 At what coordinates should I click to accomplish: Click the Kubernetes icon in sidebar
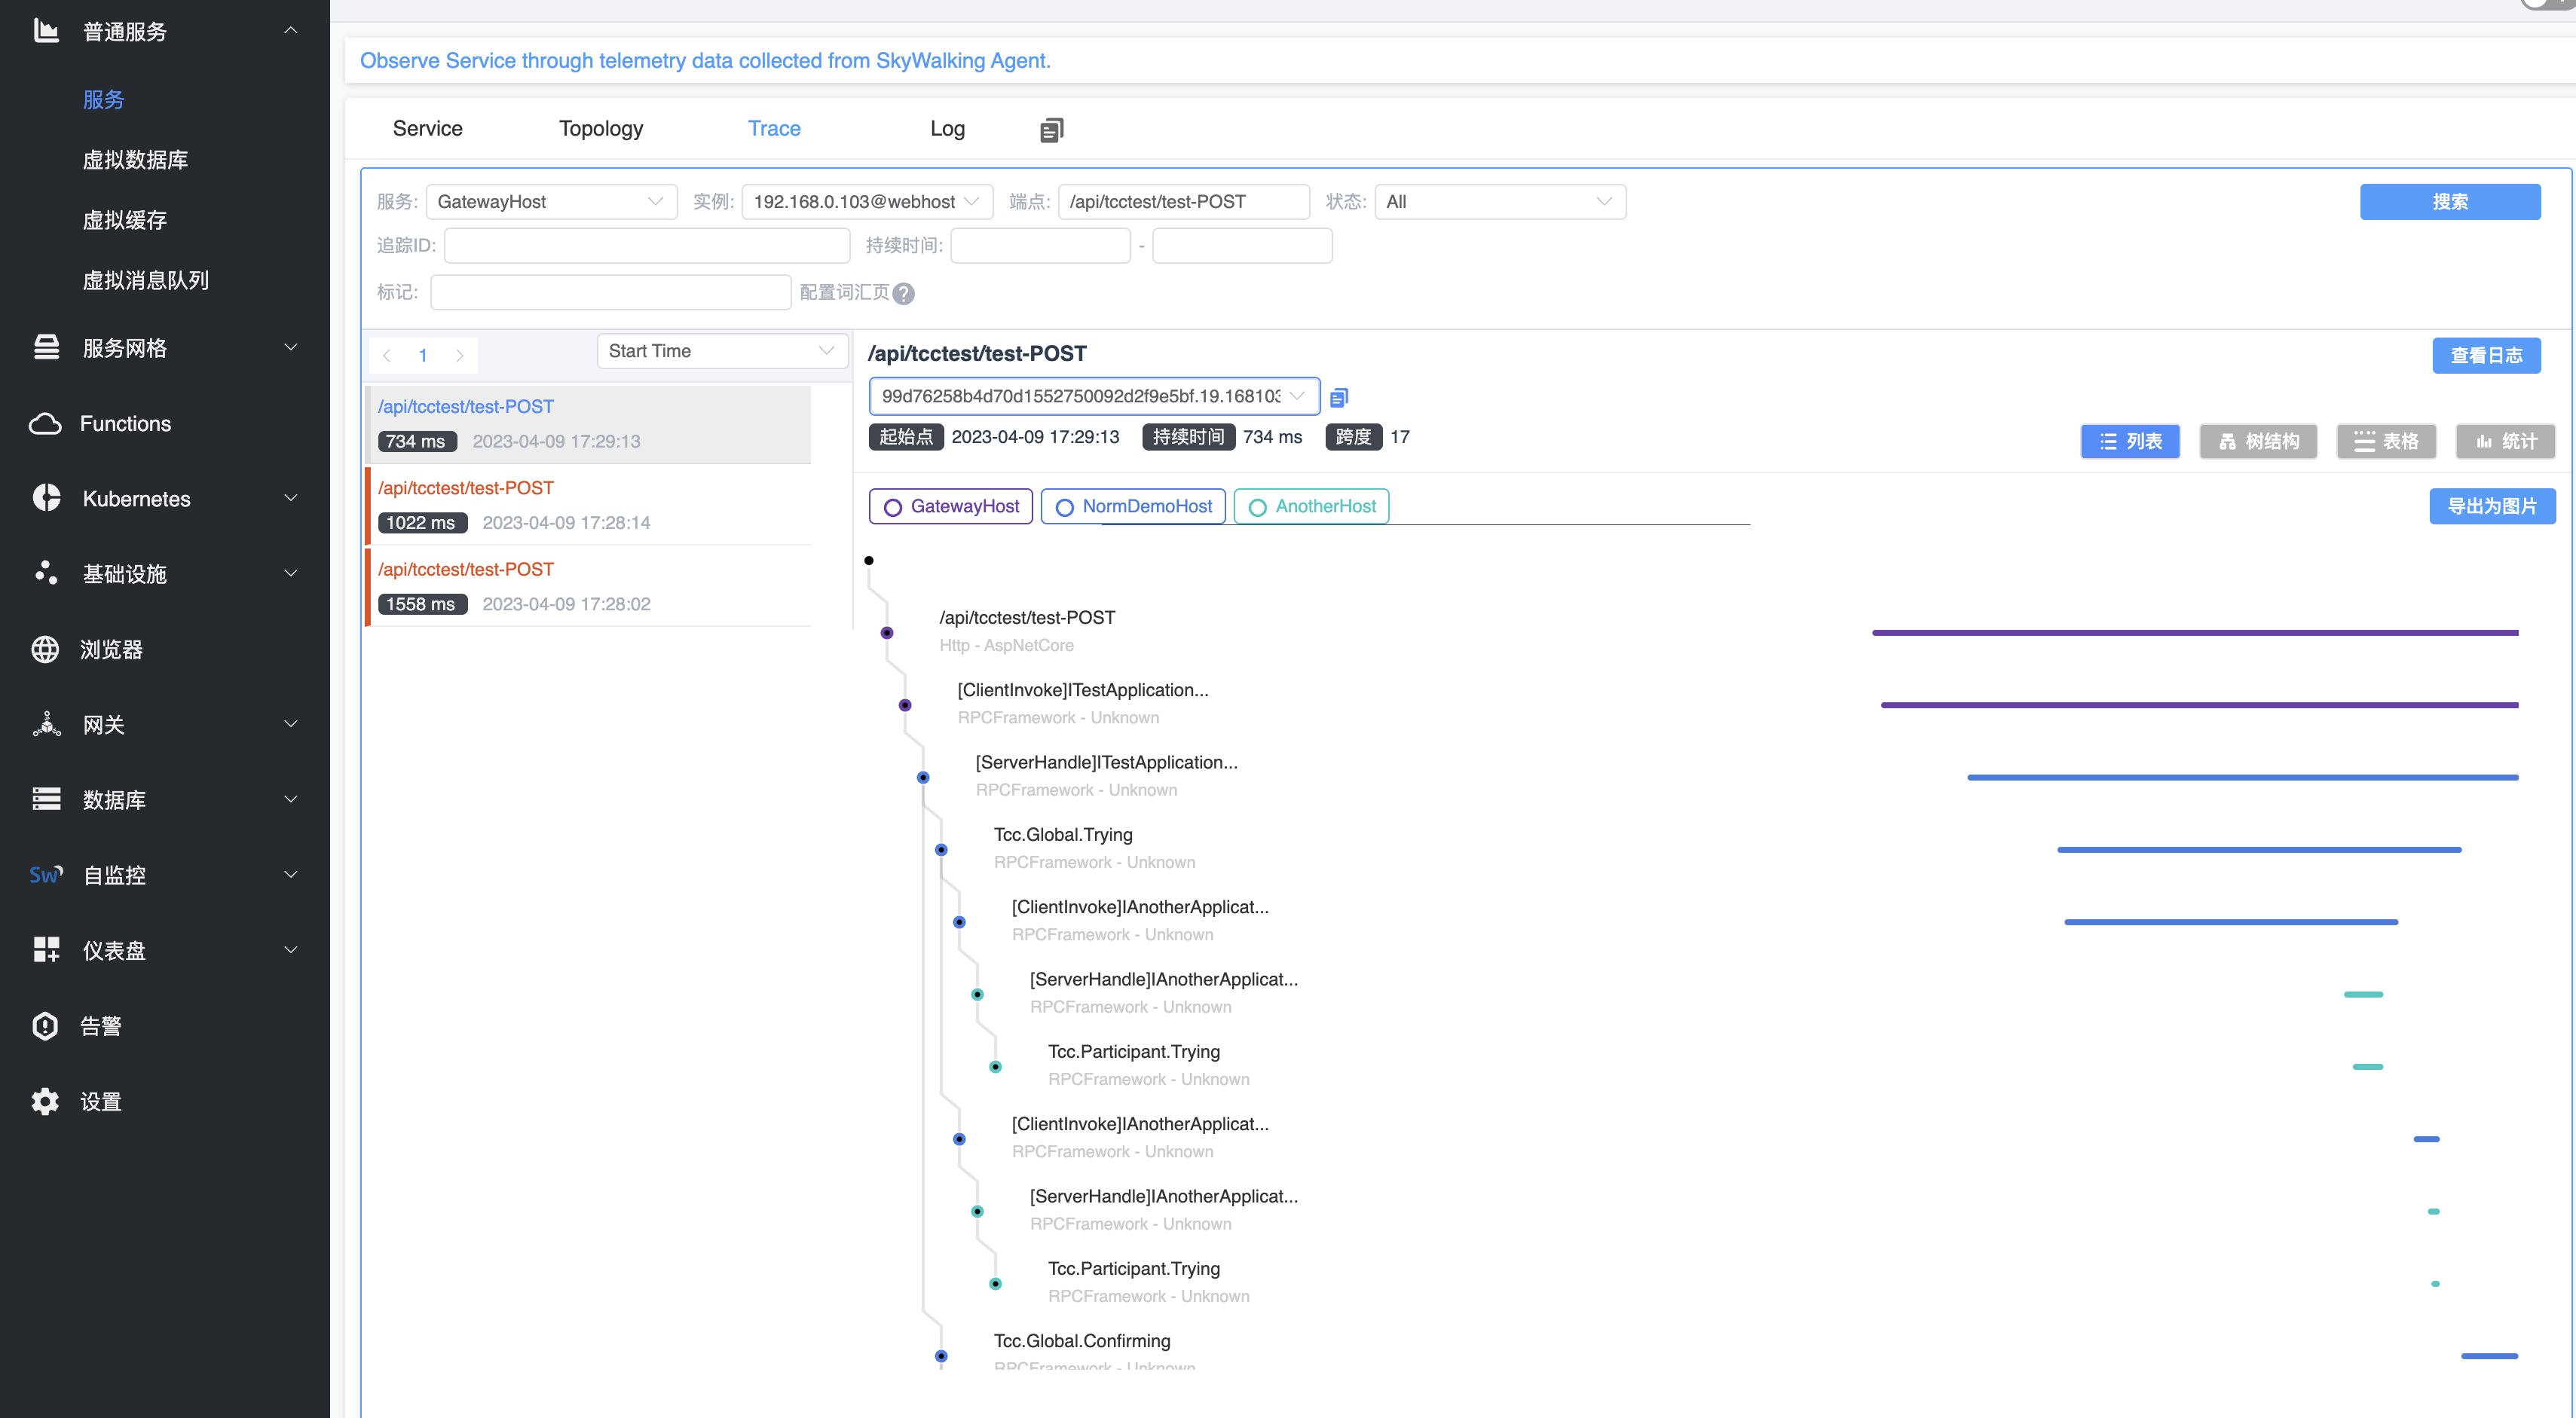click(46, 498)
